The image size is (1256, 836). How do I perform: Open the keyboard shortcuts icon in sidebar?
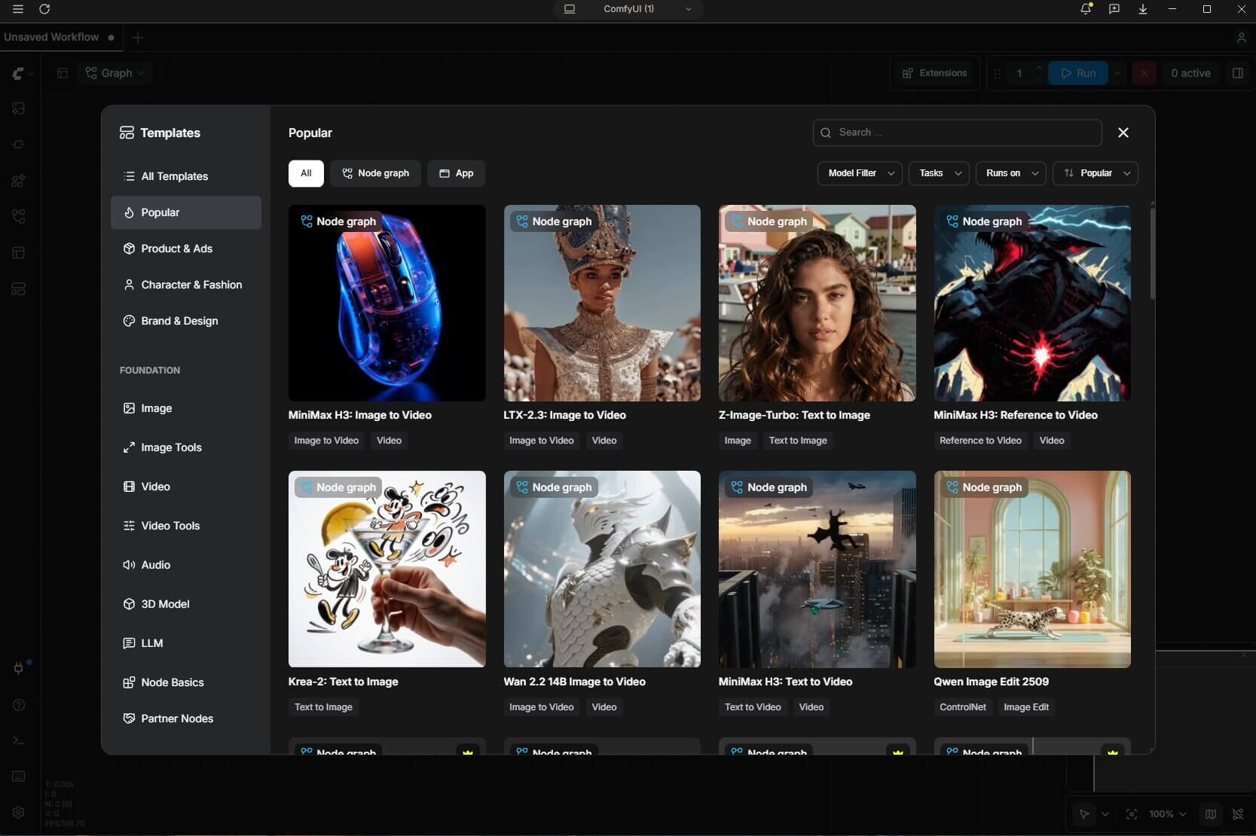pos(19,777)
